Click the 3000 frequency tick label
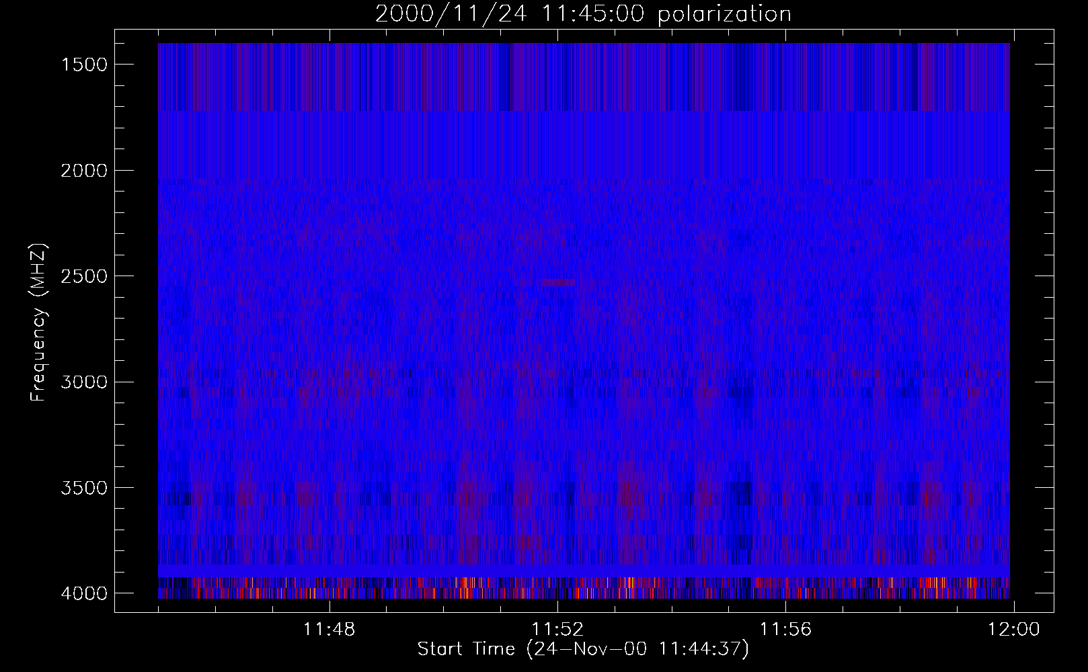This screenshot has height=672, width=1088. click(x=84, y=382)
